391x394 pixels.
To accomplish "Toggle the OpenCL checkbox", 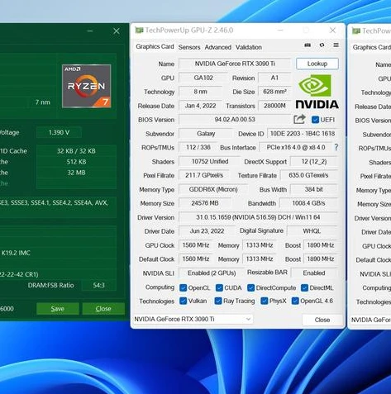I will point(183,287).
